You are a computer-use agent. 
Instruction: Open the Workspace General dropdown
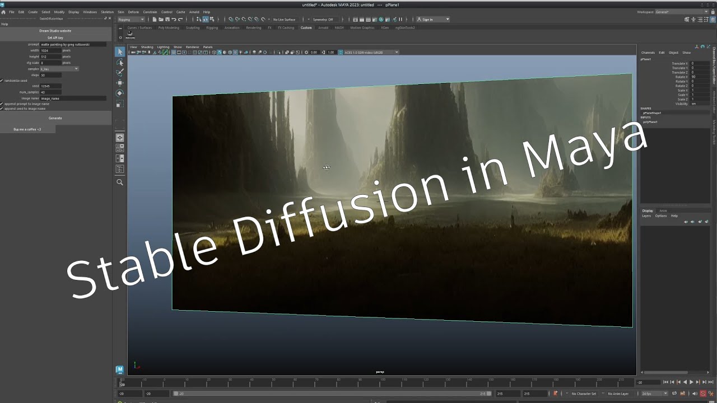tap(682, 12)
